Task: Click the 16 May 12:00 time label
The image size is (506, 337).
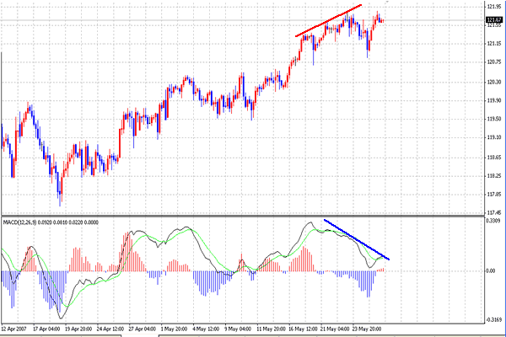Action: pyautogui.click(x=303, y=329)
